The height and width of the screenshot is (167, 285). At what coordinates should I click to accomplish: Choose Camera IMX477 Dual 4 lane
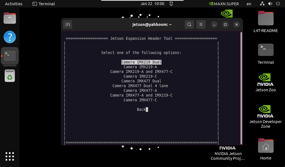click(x=140, y=86)
